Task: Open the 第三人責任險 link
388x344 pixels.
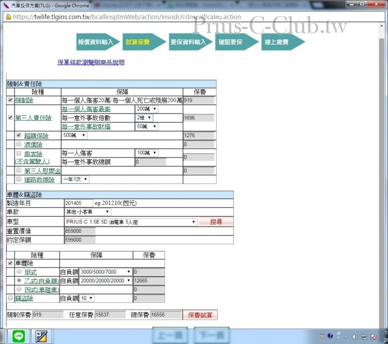Action: point(34,118)
